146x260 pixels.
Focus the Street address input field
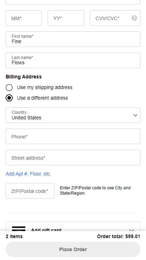[73, 158]
